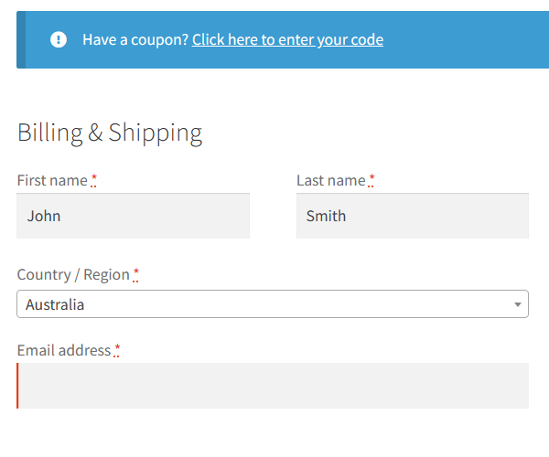The image size is (549, 457).
Task: Click the dark blue left edge of coupon banner
Action: (x=21, y=39)
